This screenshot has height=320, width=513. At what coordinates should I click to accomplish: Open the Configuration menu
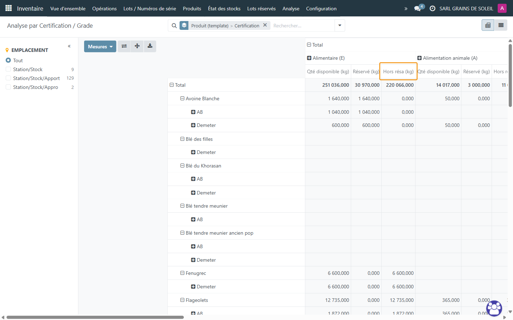tap(321, 9)
